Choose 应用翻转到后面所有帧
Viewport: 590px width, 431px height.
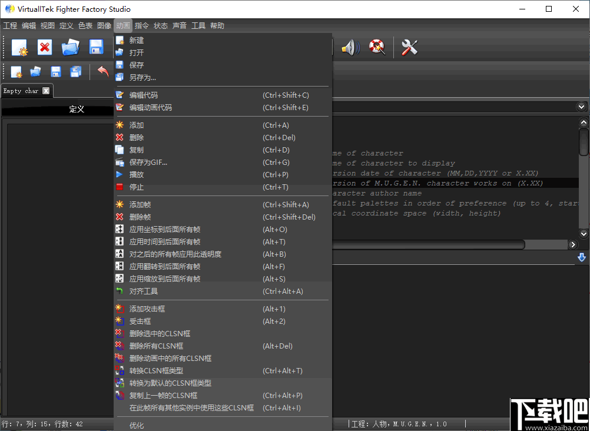tap(223, 267)
